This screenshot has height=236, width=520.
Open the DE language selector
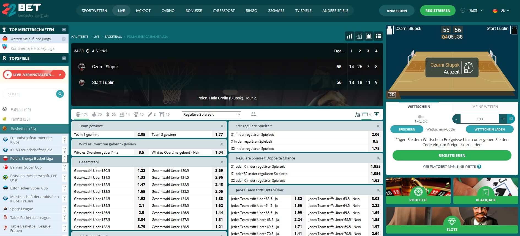pyautogui.click(x=501, y=10)
